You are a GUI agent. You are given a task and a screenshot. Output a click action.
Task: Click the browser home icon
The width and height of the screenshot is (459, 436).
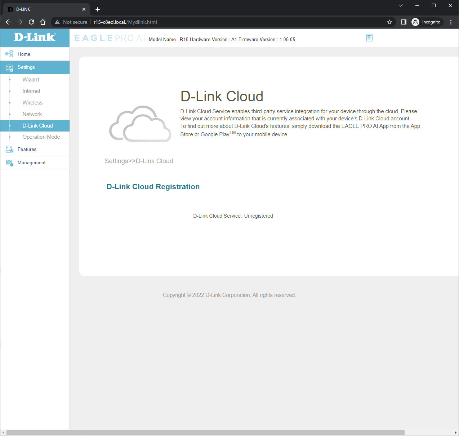(x=43, y=22)
